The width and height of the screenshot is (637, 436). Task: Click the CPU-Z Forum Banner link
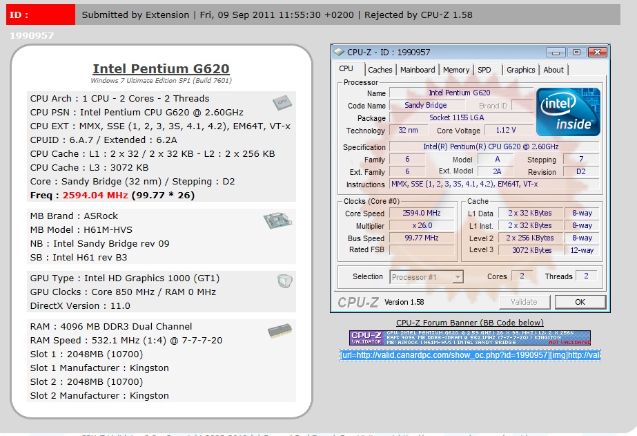tap(469, 323)
